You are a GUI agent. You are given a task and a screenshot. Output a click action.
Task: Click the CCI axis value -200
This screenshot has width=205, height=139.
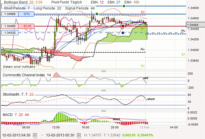[191, 88]
